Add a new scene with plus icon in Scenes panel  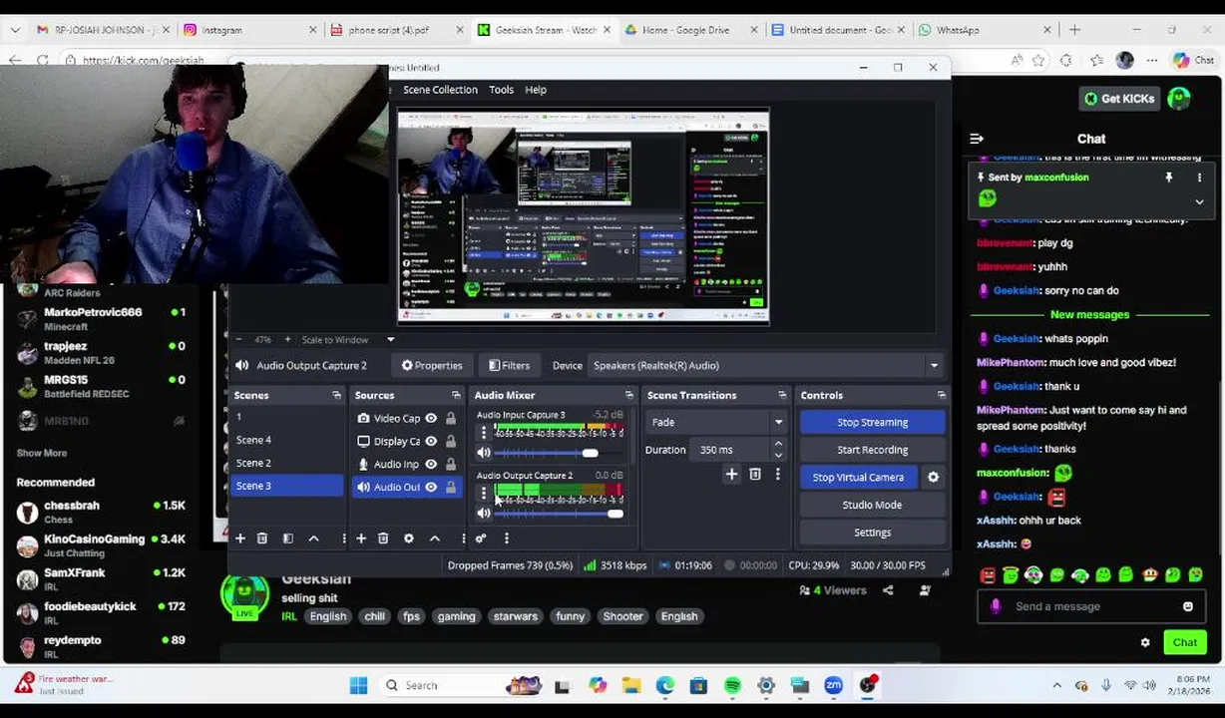click(240, 538)
